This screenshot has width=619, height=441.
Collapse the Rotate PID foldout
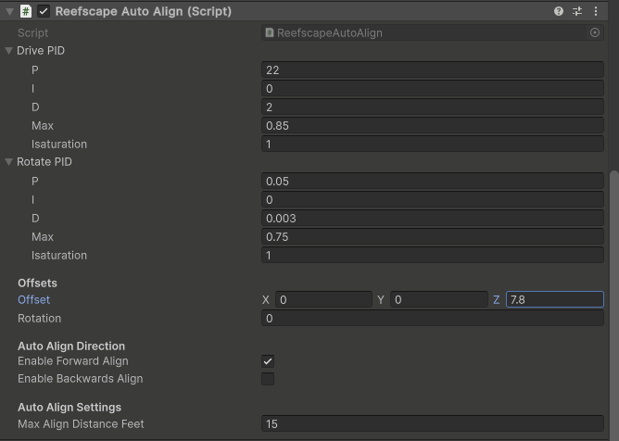point(8,161)
